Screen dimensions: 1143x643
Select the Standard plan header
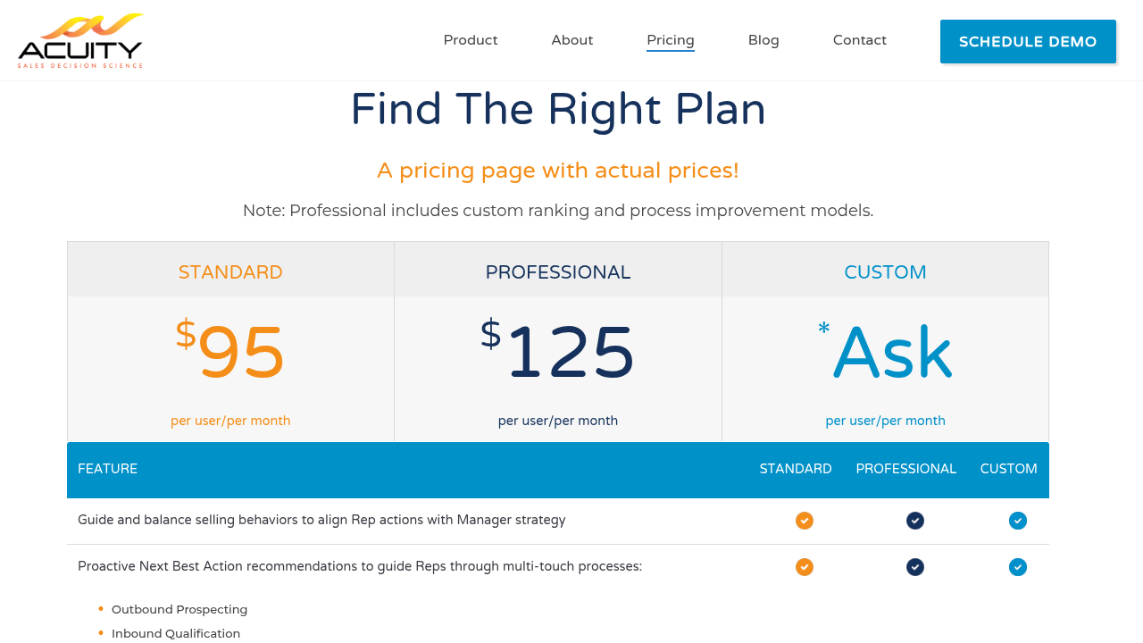[x=230, y=271]
